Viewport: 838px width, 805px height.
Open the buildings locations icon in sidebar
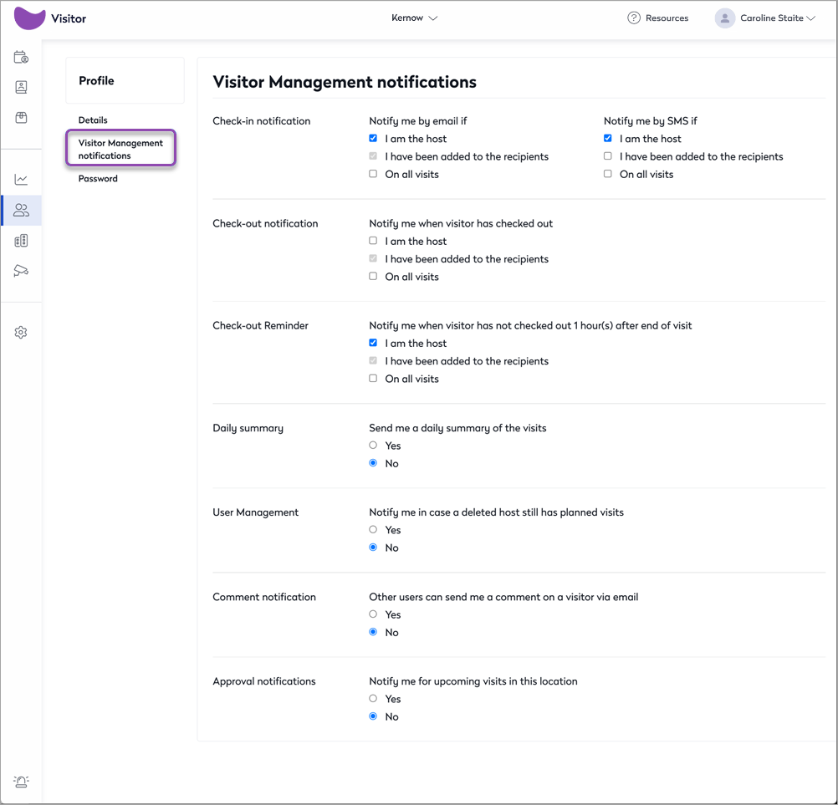[22, 241]
